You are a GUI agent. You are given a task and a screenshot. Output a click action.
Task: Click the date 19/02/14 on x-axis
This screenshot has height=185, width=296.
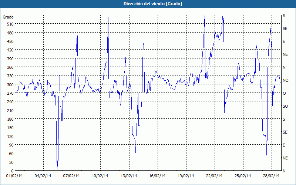186,176
